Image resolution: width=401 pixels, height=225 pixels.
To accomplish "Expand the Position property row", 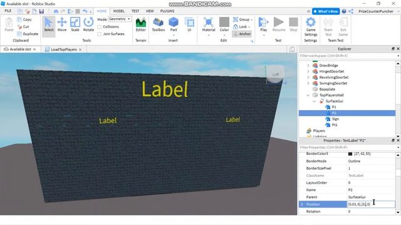I will coord(302,204).
